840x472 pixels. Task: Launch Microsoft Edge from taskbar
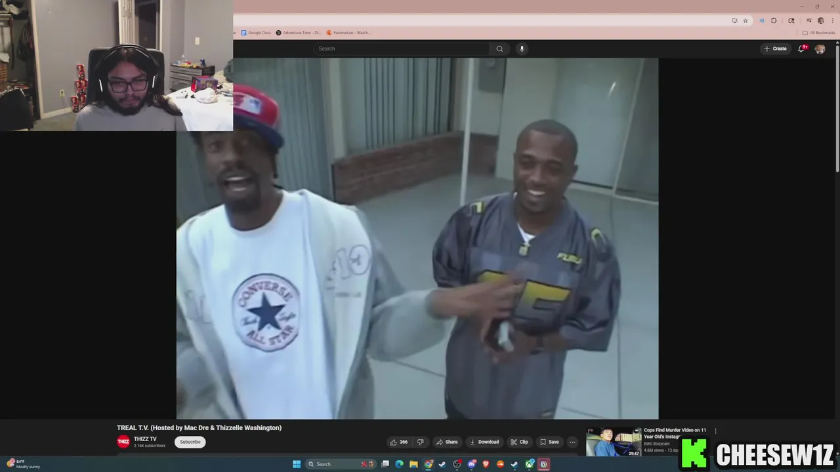click(x=400, y=464)
